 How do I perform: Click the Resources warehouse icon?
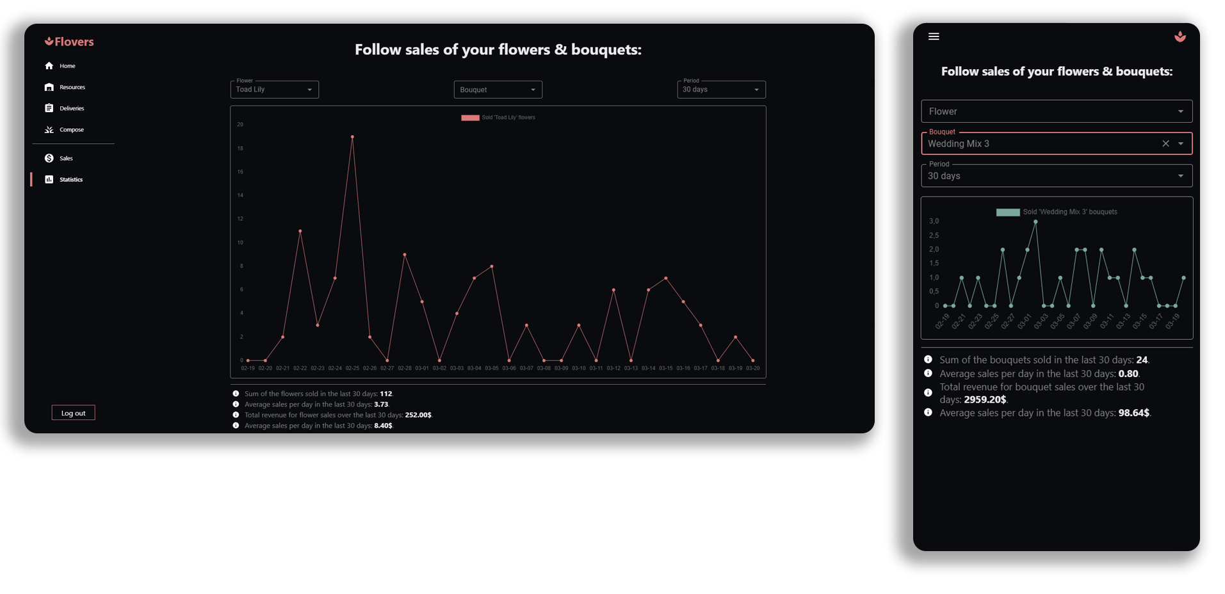click(x=49, y=87)
